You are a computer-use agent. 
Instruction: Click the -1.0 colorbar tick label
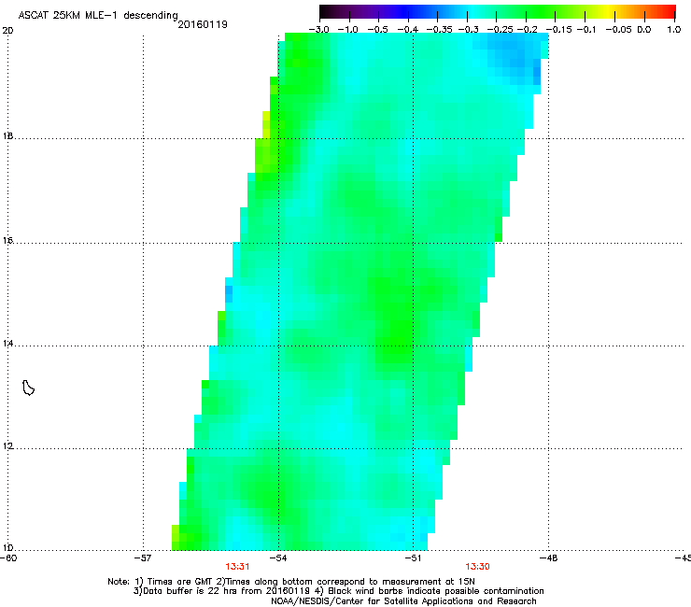click(x=347, y=30)
